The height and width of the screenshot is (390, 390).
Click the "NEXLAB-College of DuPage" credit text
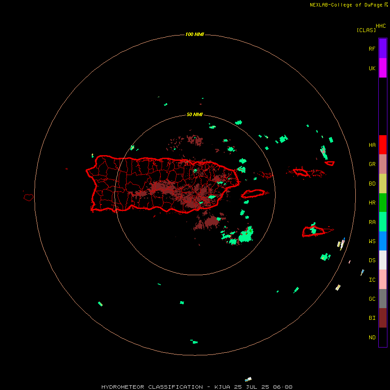click(346, 5)
